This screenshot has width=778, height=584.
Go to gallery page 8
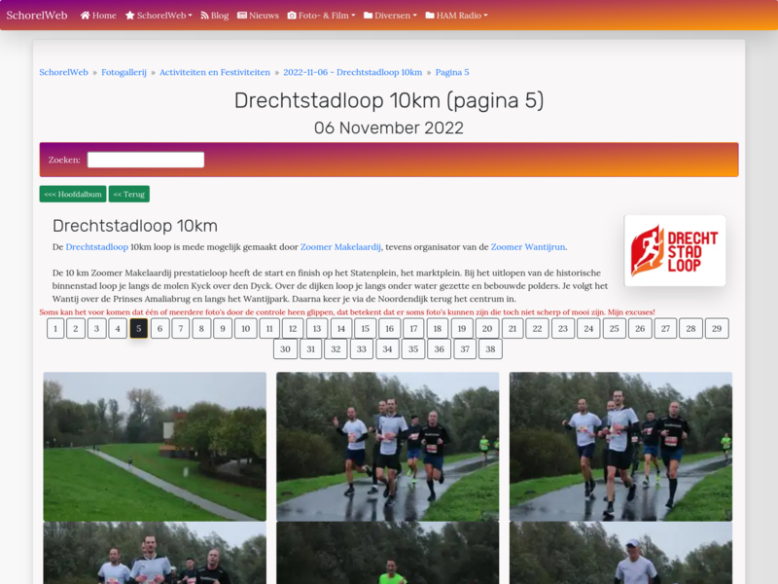point(201,328)
